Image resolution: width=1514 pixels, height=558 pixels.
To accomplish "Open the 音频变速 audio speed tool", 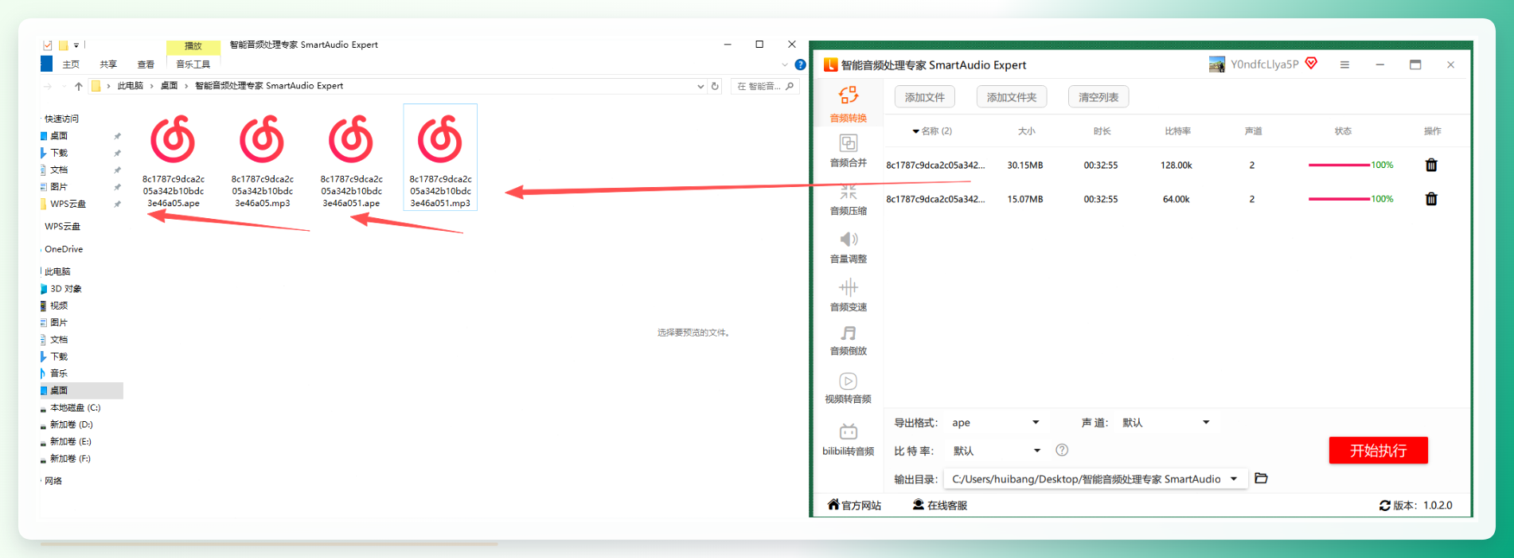I will [x=848, y=295].
